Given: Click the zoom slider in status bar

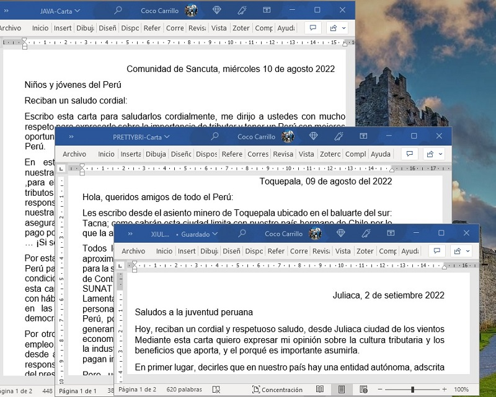Looking at the screenshot, I should [x=412, y=390].
